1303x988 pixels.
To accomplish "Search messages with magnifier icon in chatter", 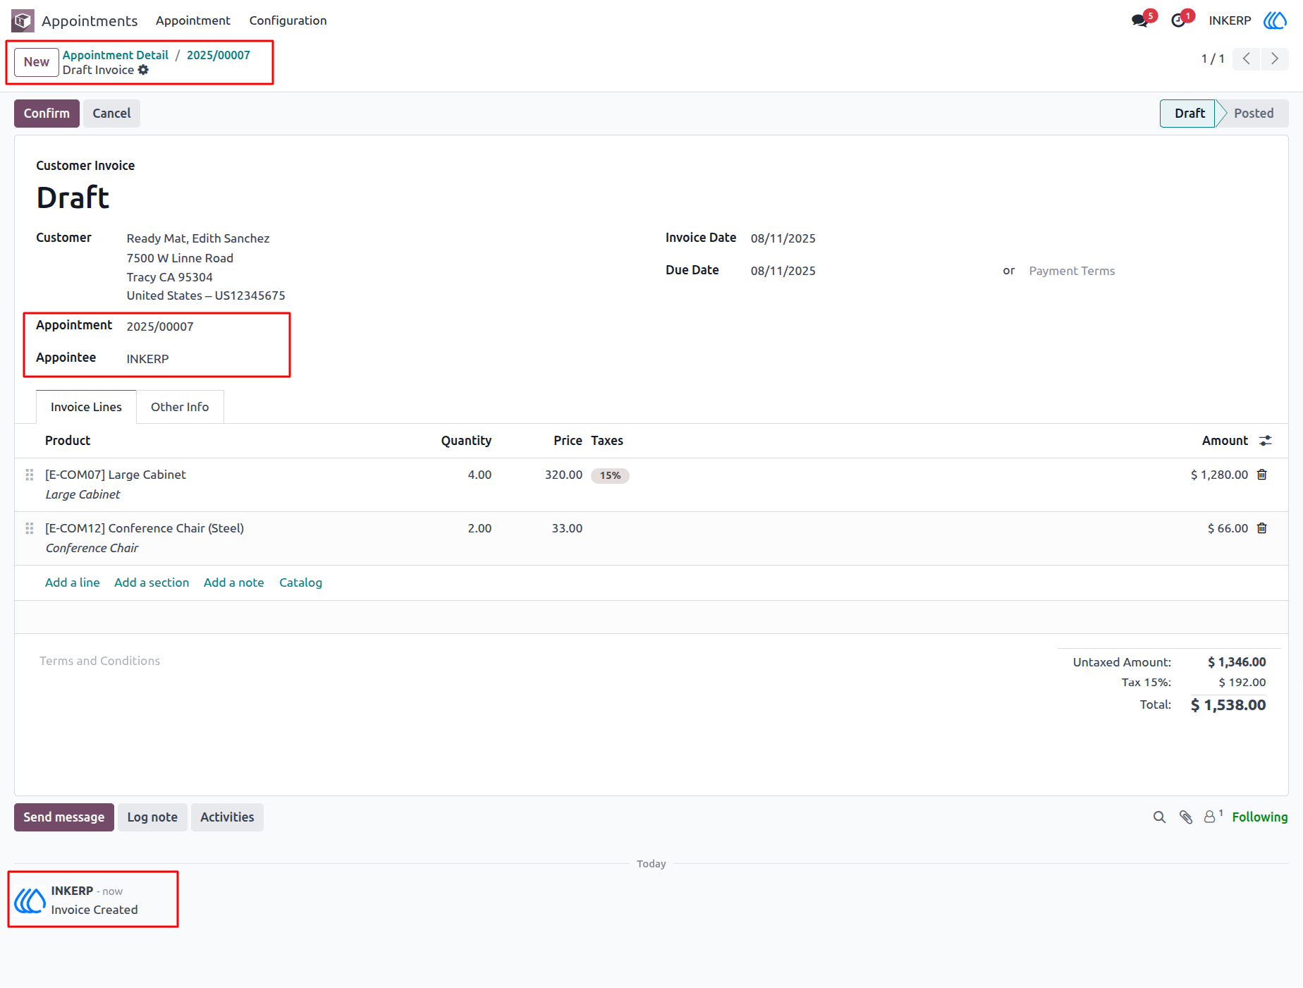I will (x=1159, y=817).
